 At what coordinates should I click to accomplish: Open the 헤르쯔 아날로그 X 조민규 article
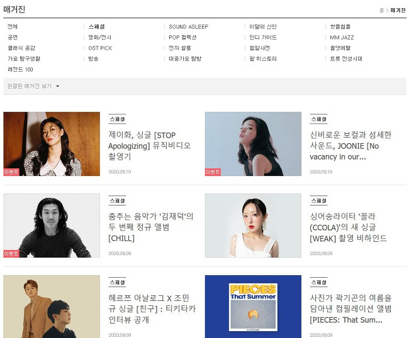coord(152,309)
